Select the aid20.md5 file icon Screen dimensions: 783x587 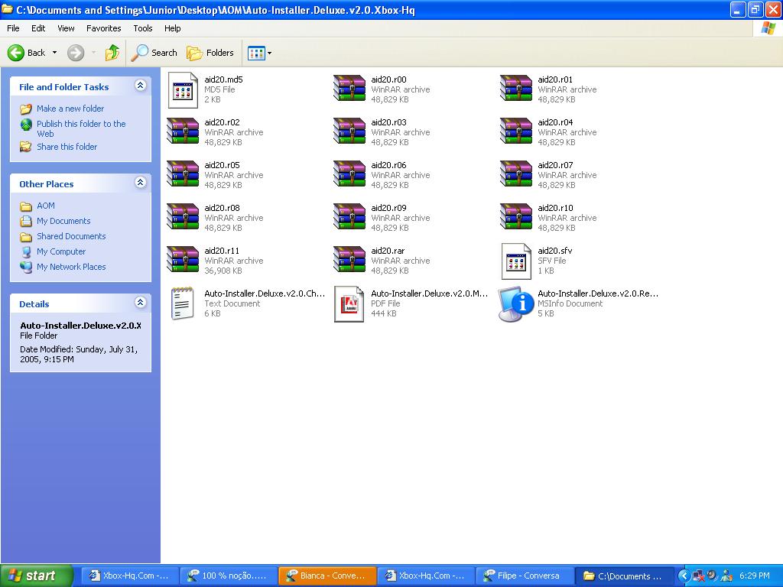click(x=182, y=90)
